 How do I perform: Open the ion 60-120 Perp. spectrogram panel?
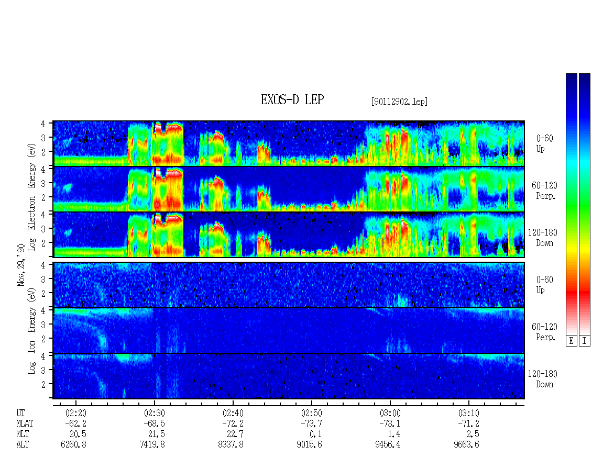click(289, 330)
